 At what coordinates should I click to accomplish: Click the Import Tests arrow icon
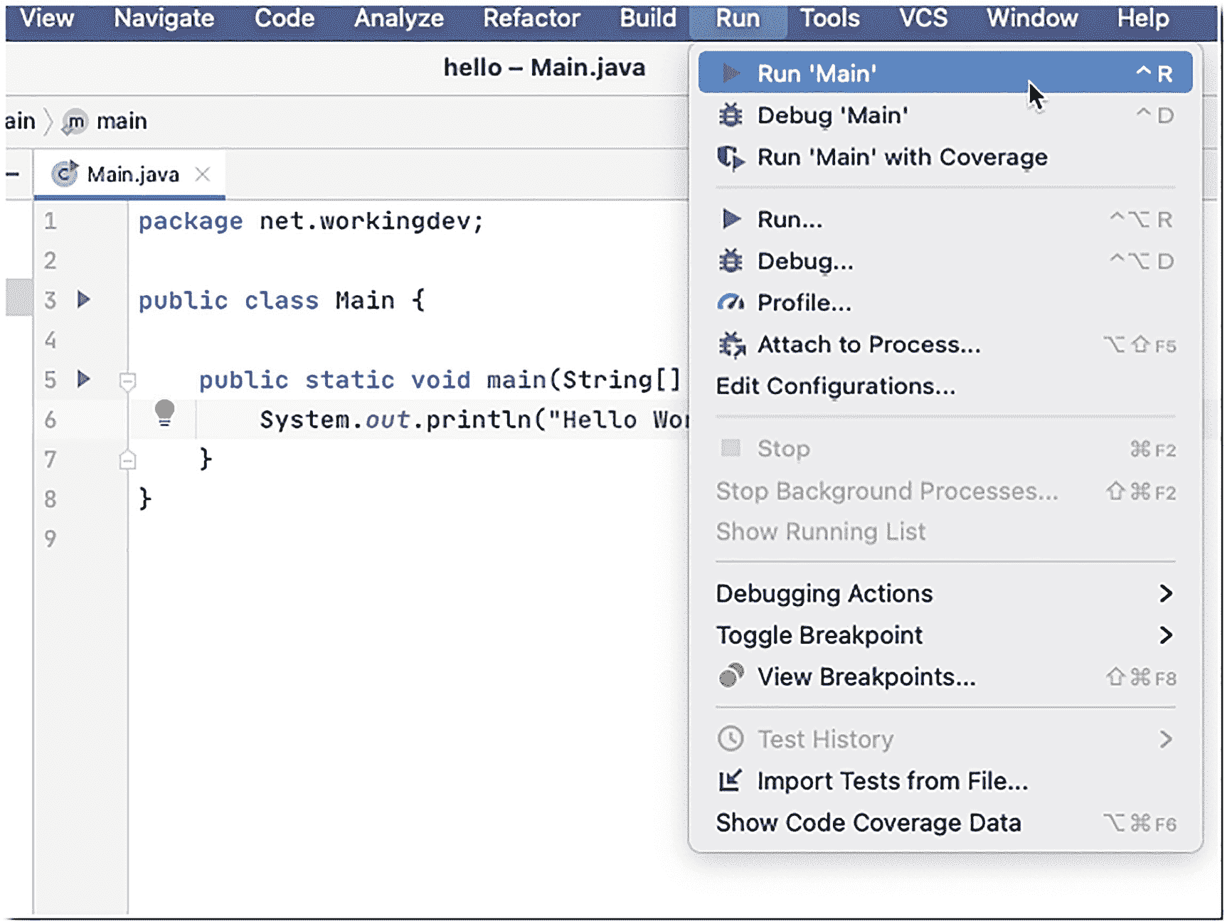point(731,780)
